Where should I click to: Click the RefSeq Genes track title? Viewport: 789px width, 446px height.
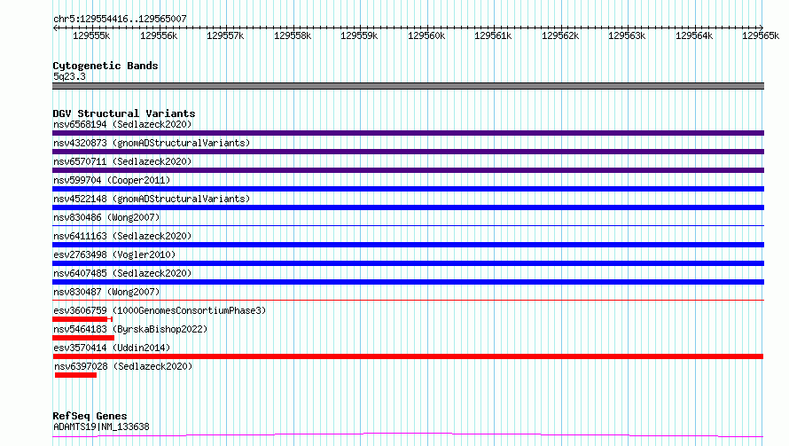[x=90, y=416]
